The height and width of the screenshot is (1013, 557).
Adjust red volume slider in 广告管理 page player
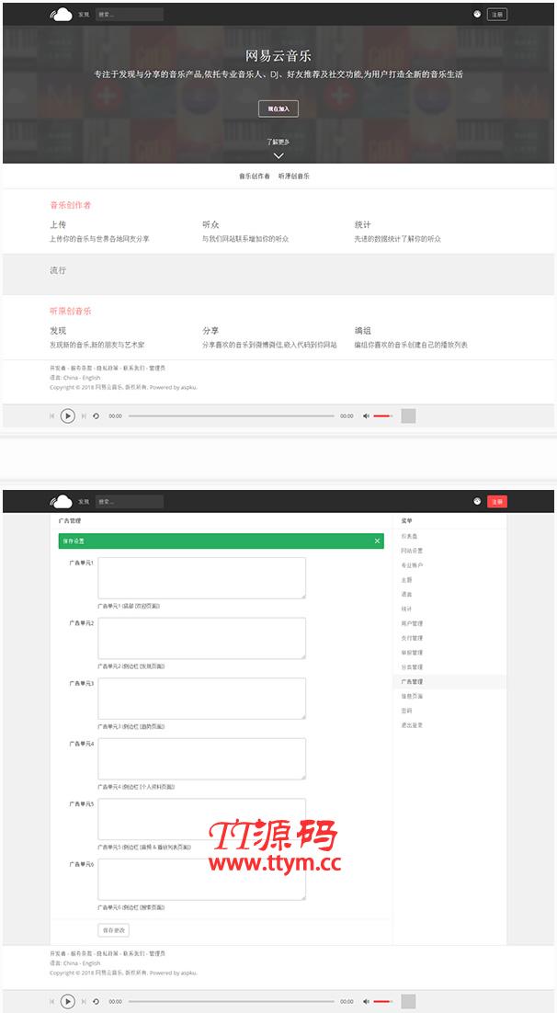[382, 1001]
